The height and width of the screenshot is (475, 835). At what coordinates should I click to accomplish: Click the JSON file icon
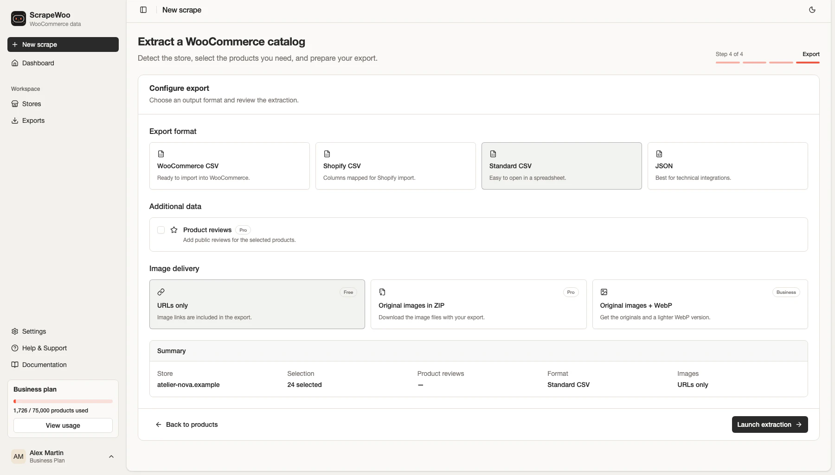pos(659,154)
